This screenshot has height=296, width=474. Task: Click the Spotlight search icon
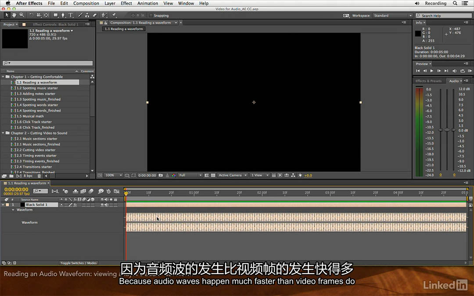(x=455, y=4)
